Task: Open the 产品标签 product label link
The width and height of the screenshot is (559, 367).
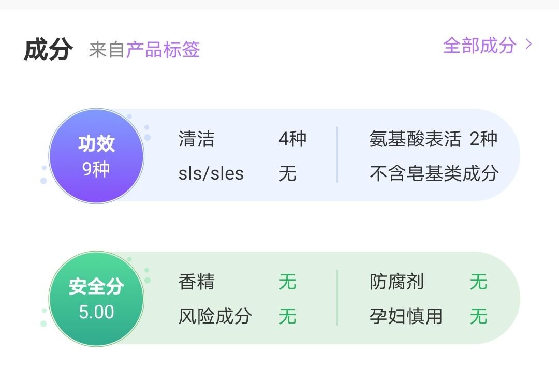Action: pos(163,50)
